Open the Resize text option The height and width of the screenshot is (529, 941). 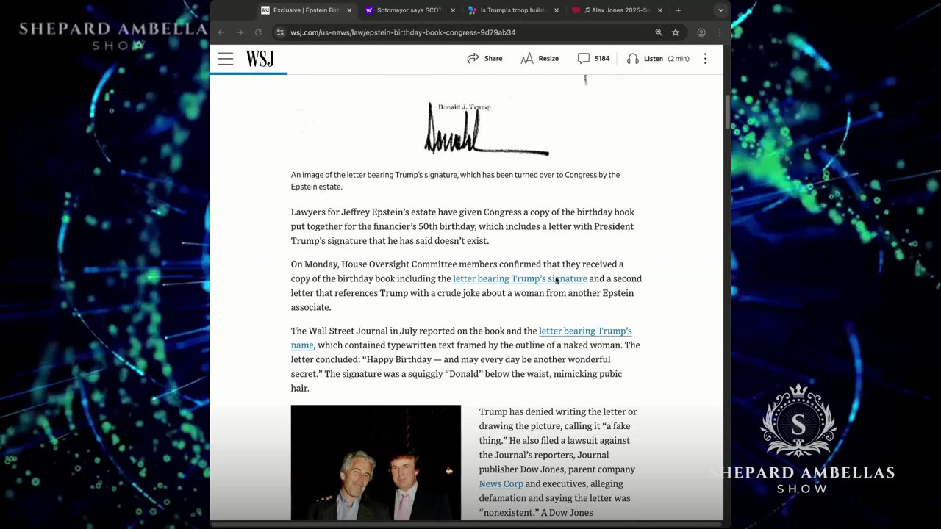pos(540,59)
